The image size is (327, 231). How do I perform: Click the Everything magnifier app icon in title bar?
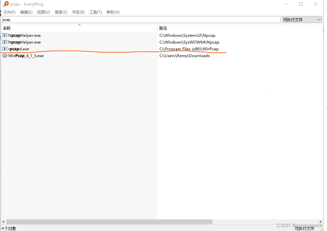point(6,4)
